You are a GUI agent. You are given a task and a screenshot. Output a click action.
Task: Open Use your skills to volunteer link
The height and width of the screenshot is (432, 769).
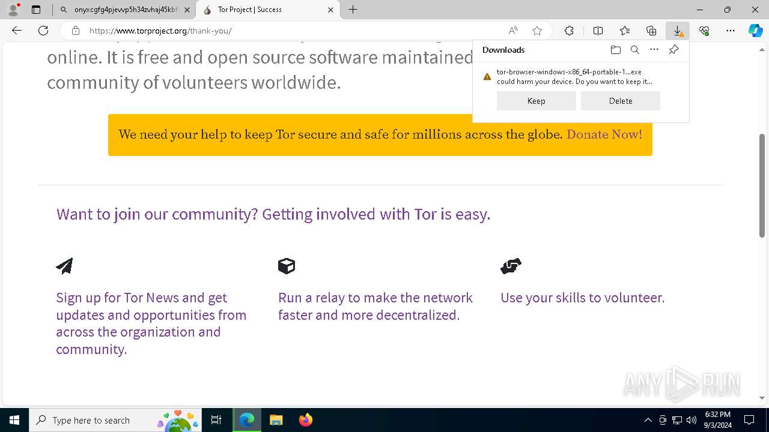point(583,298)
